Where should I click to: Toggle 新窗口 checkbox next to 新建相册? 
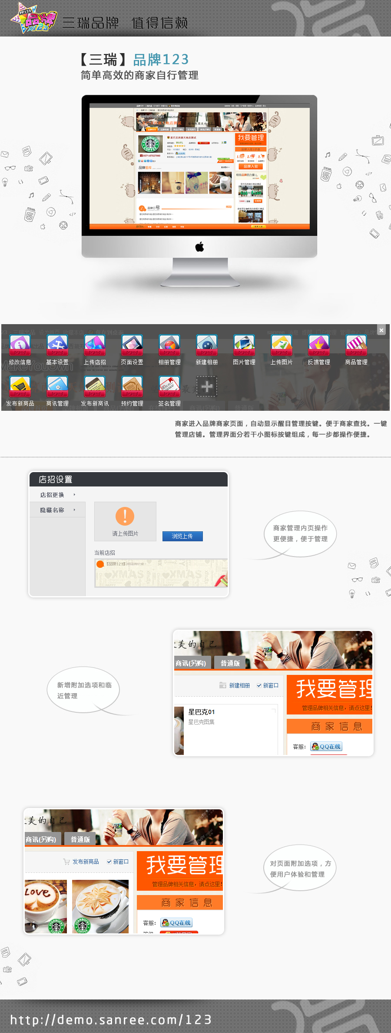tap(259, 685)
